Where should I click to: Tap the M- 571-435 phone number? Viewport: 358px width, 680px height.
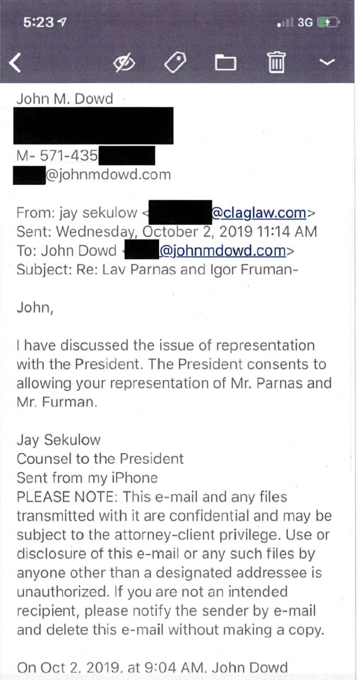[57, 156]
